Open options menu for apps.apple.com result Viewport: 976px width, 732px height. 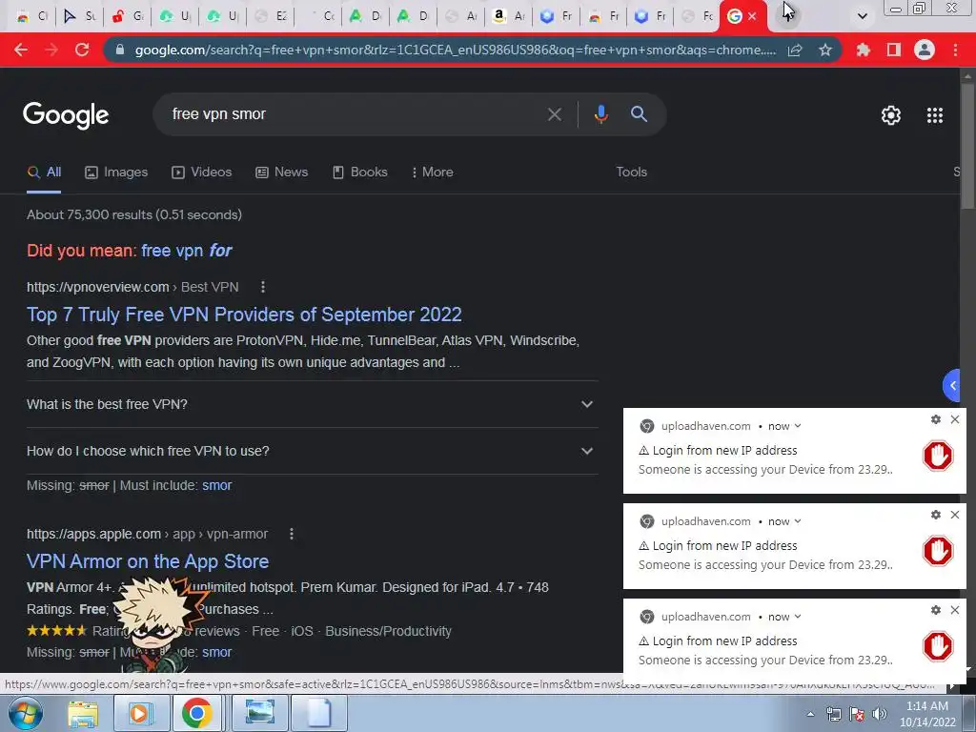tap(292, 534)
